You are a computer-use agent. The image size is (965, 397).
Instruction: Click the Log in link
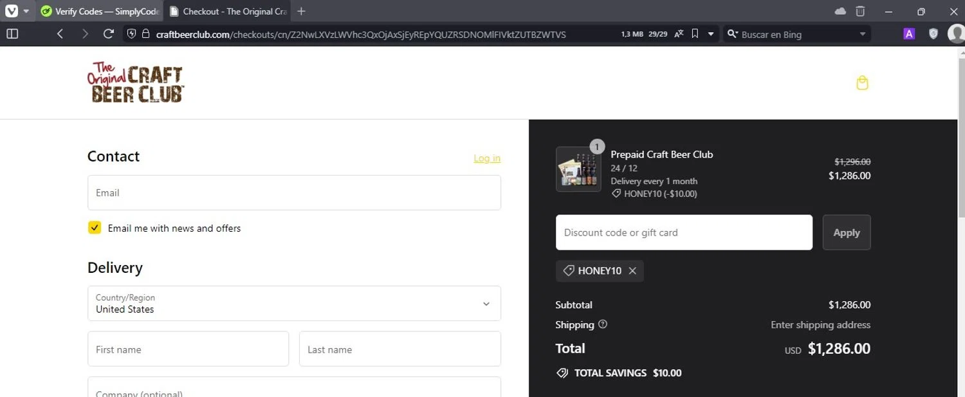(x=487, y=158)
